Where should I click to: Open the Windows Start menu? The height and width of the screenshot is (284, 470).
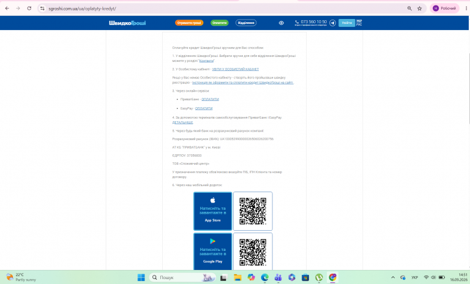(x=141, y=277)
